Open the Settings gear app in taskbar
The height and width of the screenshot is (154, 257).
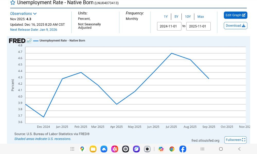point(125,149)
